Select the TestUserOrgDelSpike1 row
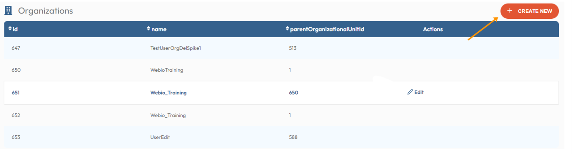Image resolution: width=572 pixels, height=154 pixels. point(281,48)
